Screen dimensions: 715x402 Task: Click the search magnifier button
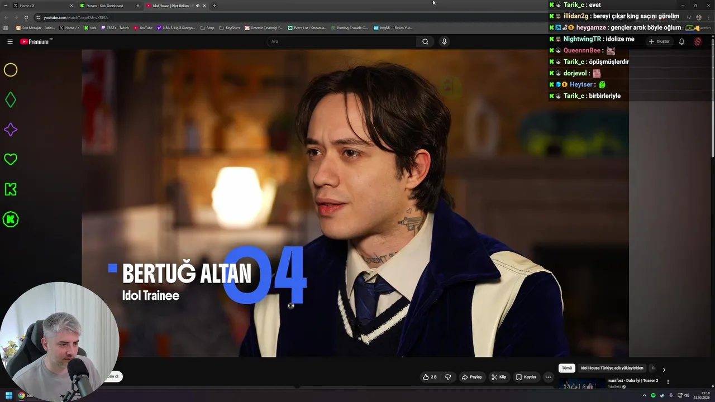tap(425, 41)
